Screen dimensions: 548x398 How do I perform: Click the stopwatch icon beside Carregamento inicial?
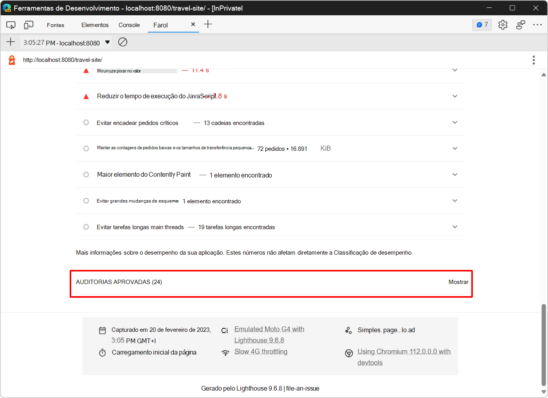tap(103, 353)
